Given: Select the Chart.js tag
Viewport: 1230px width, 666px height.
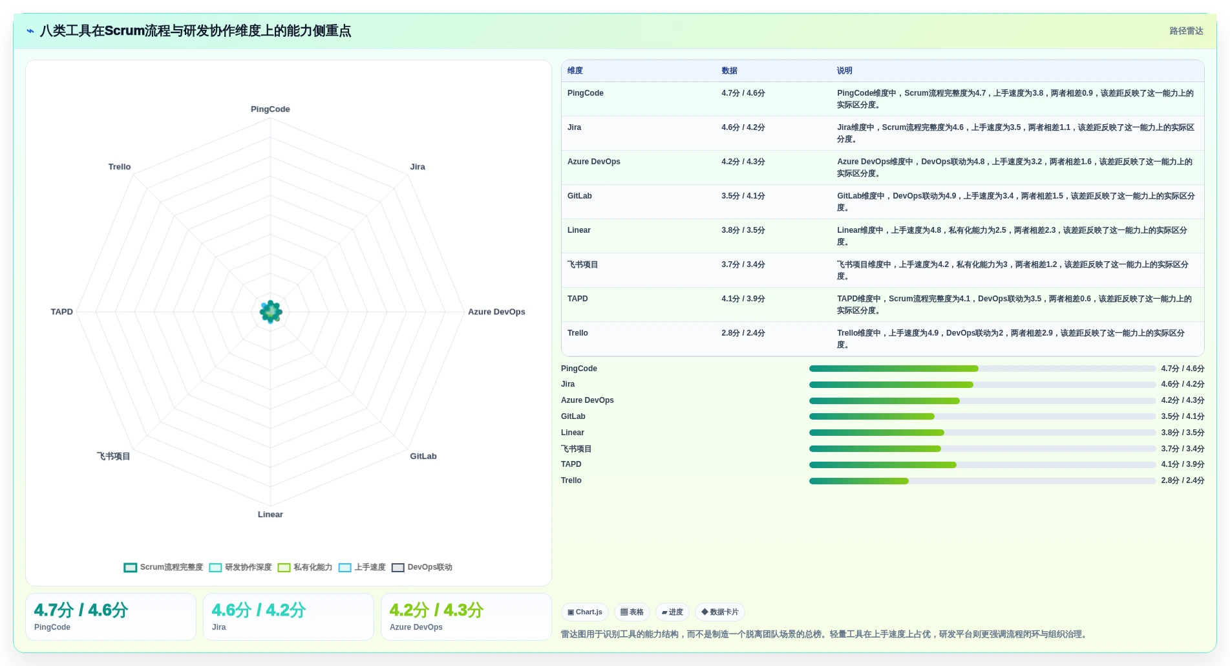Looking at the screenshot, I should (585, 612).
